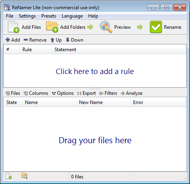
Task: Open the Filters dropdown menu
Action: 108,93
